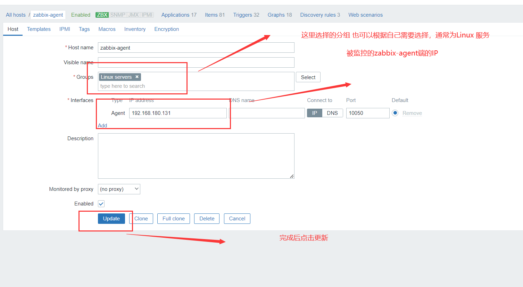Click the Select groups button
This screenshot has height=287, width=523.
point(308,77)
